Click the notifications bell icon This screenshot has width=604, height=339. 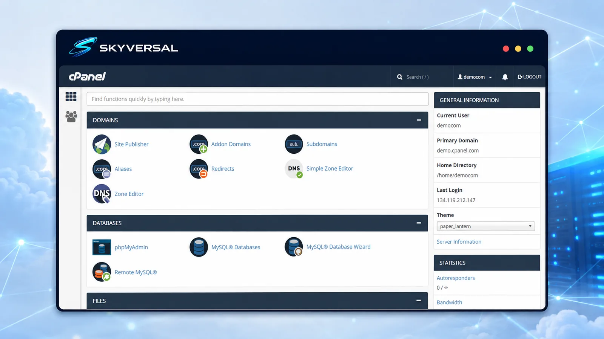505,77
